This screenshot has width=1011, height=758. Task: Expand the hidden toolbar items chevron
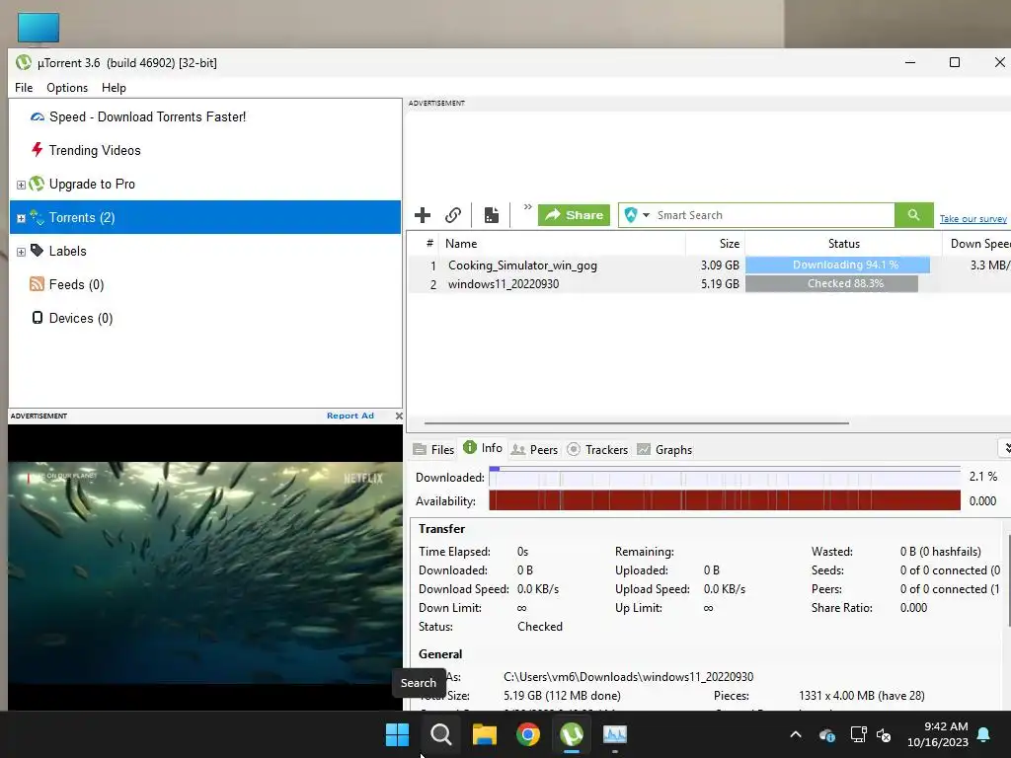pos(527,207)
